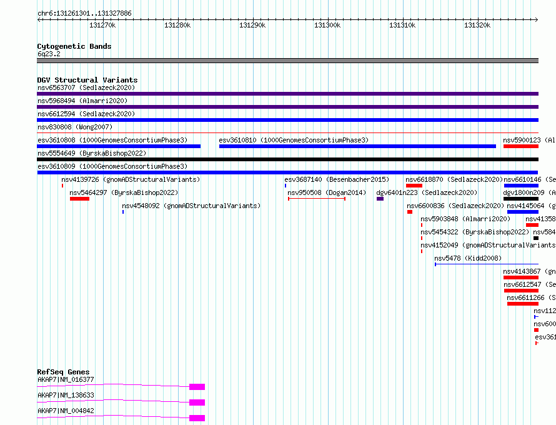Click the esv3610810 blue variant bar
Image resolution: width=556 pixels, height=425 pixels.
357,146
